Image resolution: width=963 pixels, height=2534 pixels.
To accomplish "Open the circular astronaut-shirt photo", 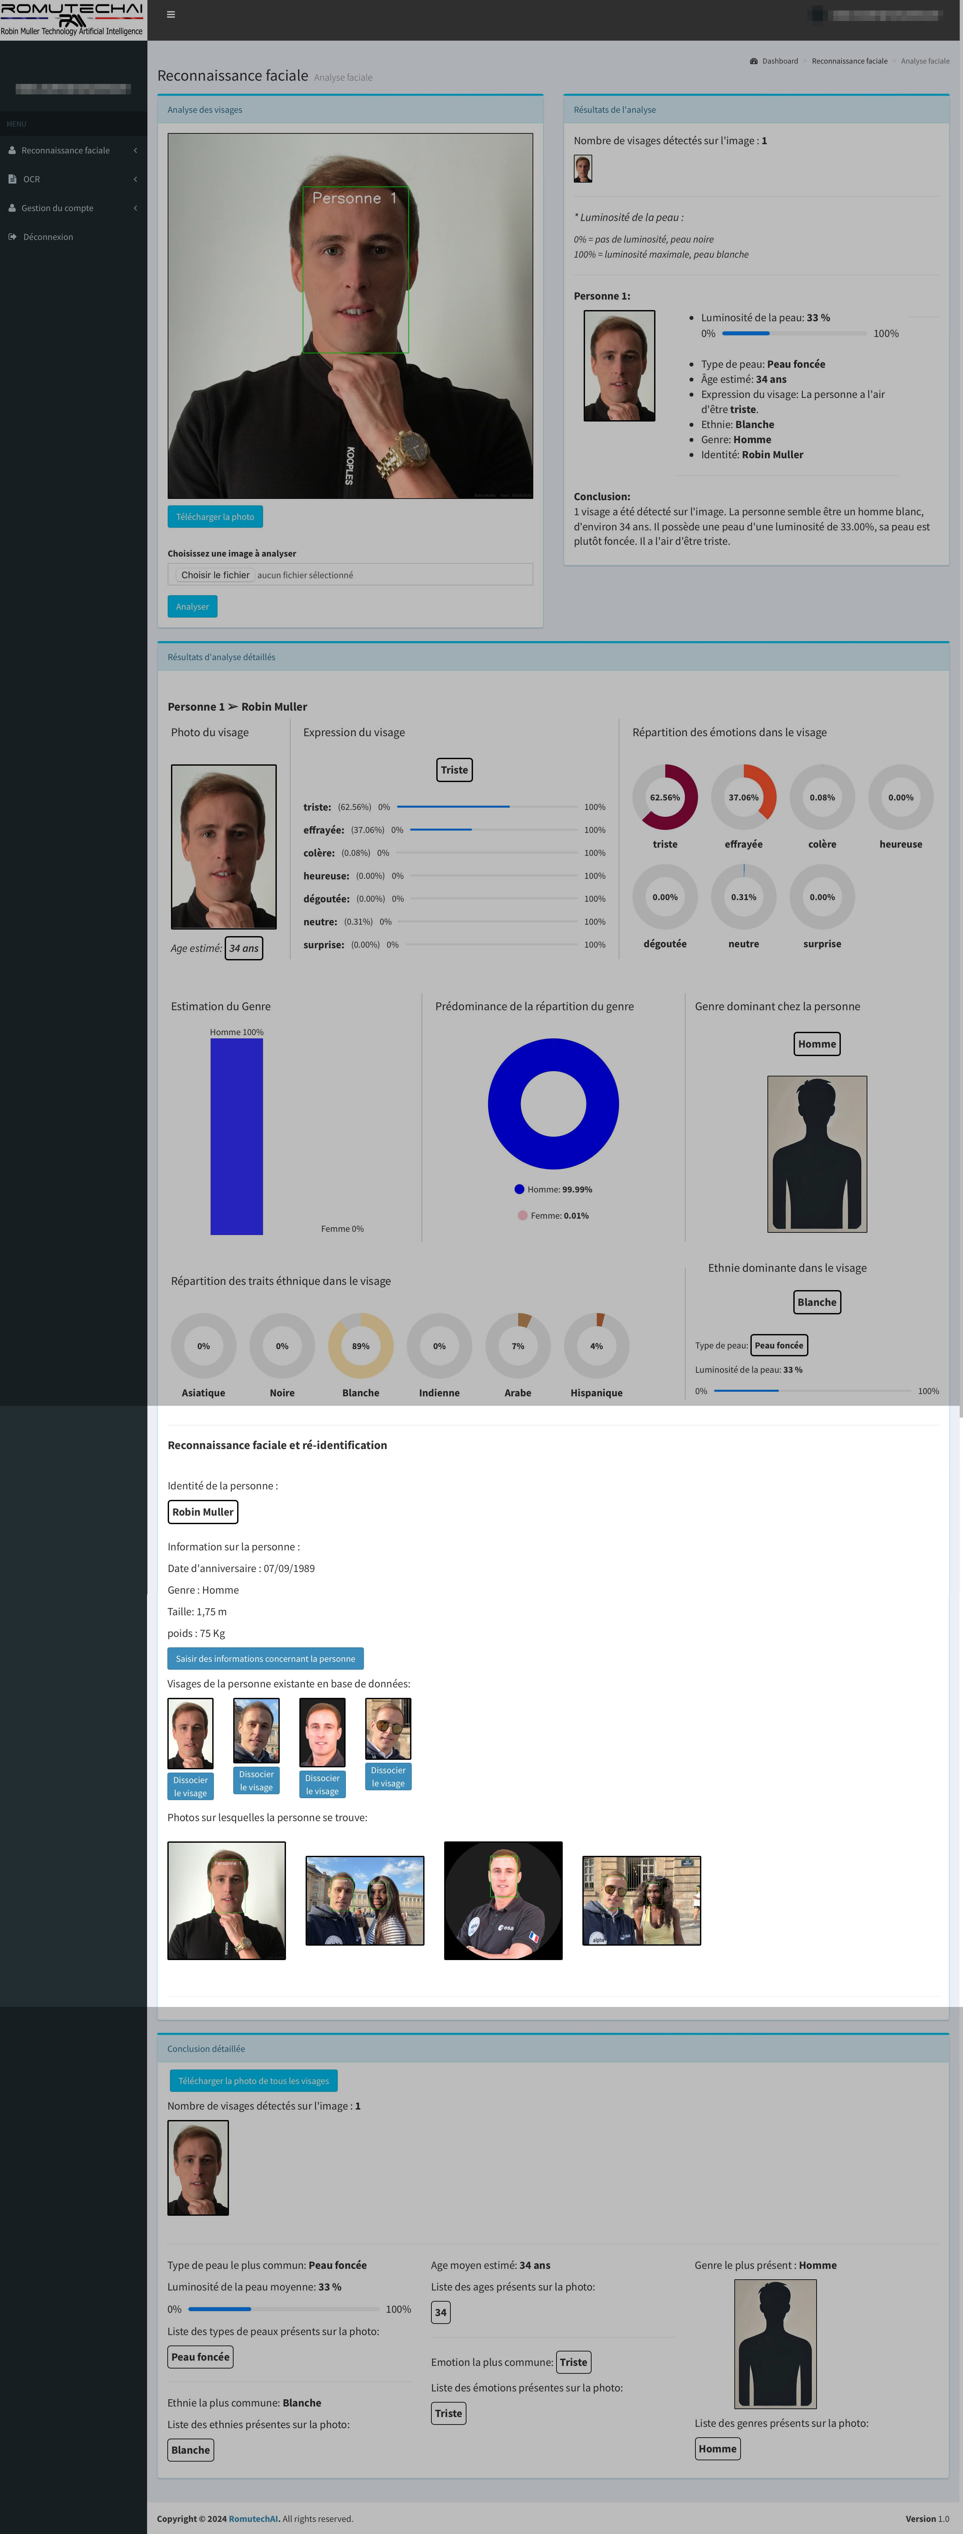I will (503, 1900).
